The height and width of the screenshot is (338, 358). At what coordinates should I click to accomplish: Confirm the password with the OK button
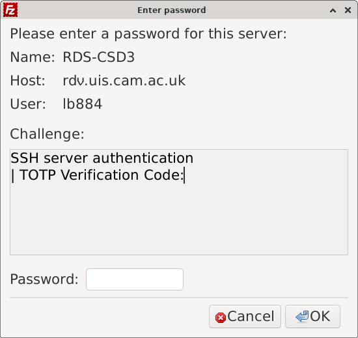click(x=312, y=317)
